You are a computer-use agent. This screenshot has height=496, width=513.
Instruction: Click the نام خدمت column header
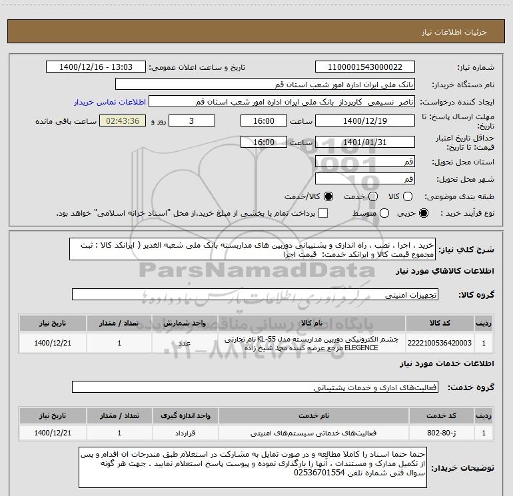(313, 415)
